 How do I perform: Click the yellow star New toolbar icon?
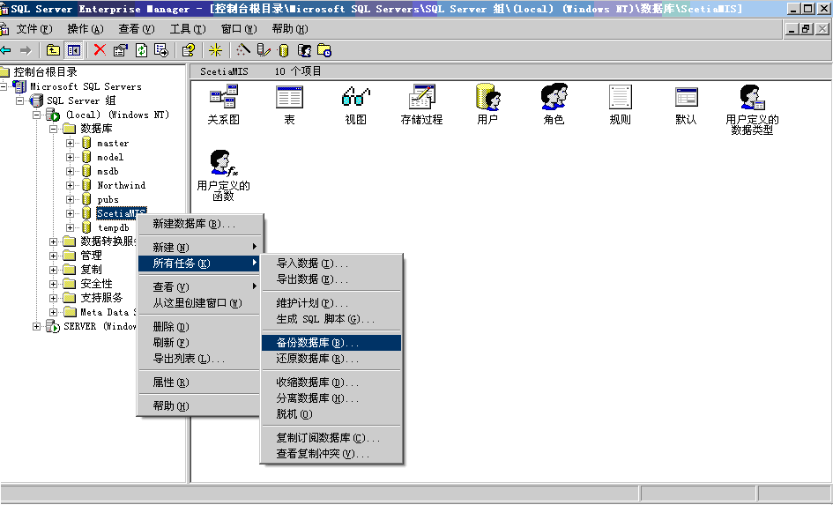[215, 50]
